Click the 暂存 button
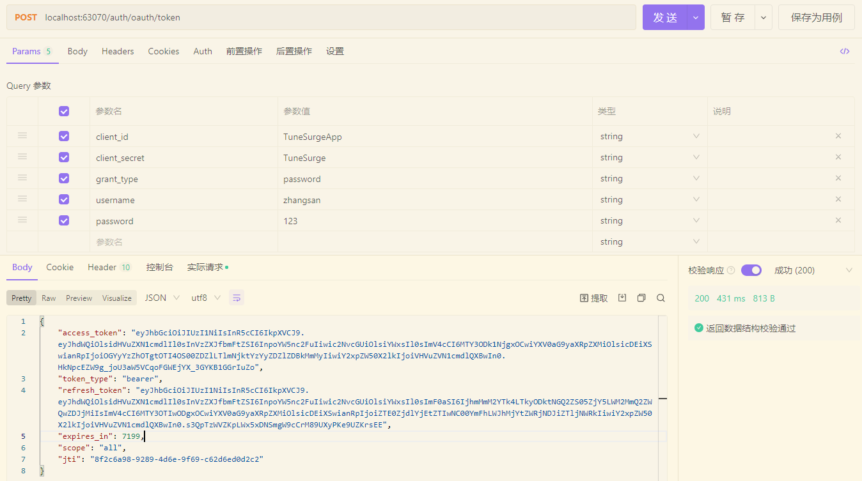Screen dimensions: 862x481 733,18
